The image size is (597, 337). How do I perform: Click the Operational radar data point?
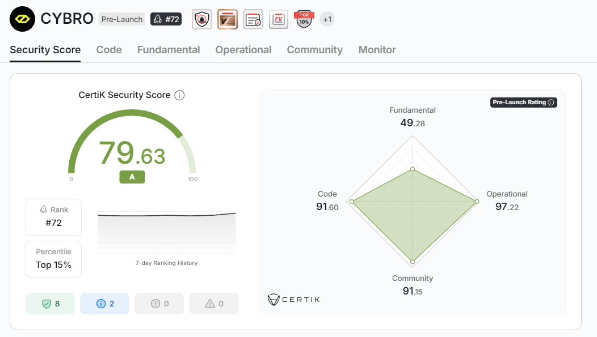(x=477, y=202)
